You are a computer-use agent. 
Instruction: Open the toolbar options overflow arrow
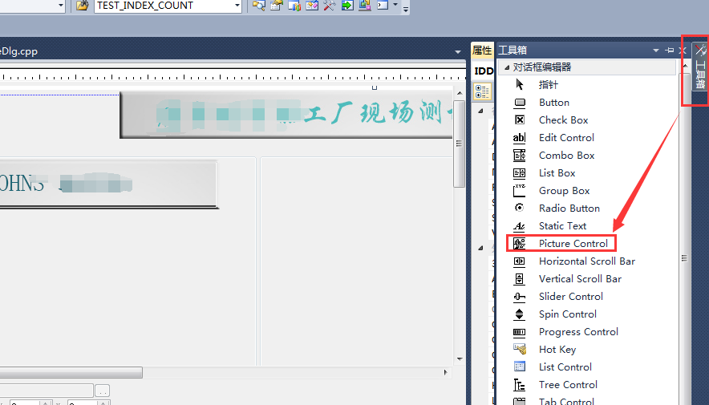pyautogui.click(x=406, y=8)
